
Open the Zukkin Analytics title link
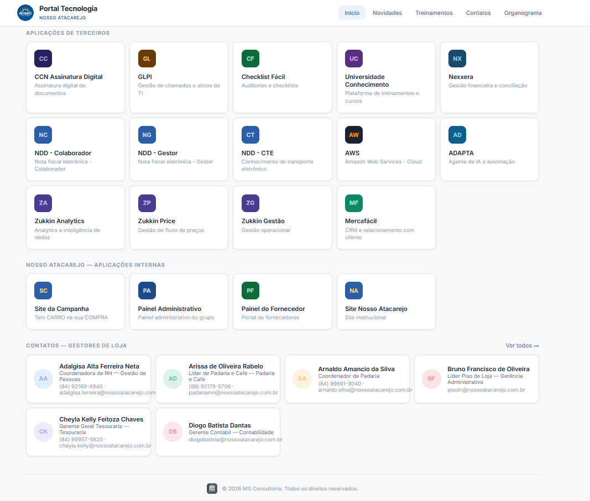(x=60, y=221)
